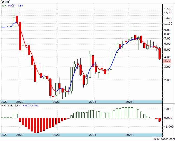Click the (AUR) chart title
The width and height of the screenshot is (175, 141).
tap(6, 2)
